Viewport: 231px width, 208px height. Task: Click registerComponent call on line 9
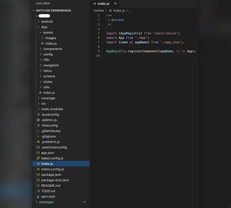point(143,51)
